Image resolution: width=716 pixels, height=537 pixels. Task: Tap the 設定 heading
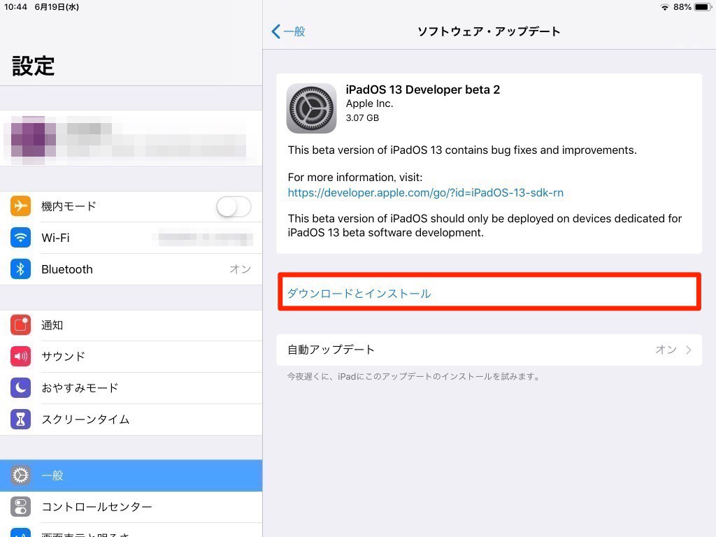point(33,66)
